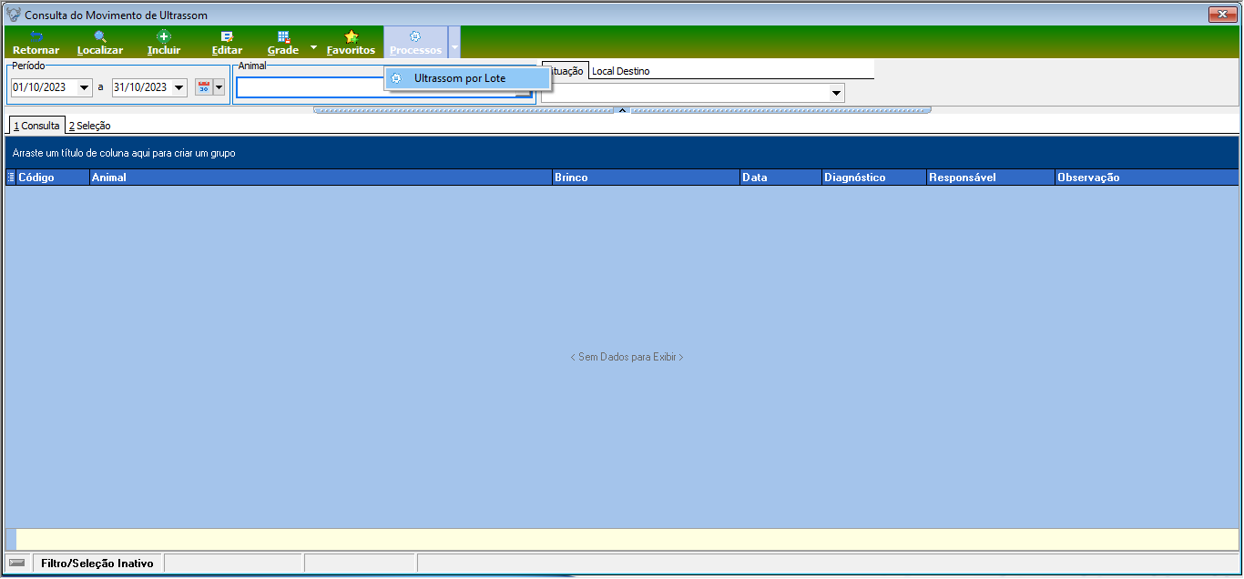
Task: Select the 1 Consulta tab
Action: [x=36, y=126]
